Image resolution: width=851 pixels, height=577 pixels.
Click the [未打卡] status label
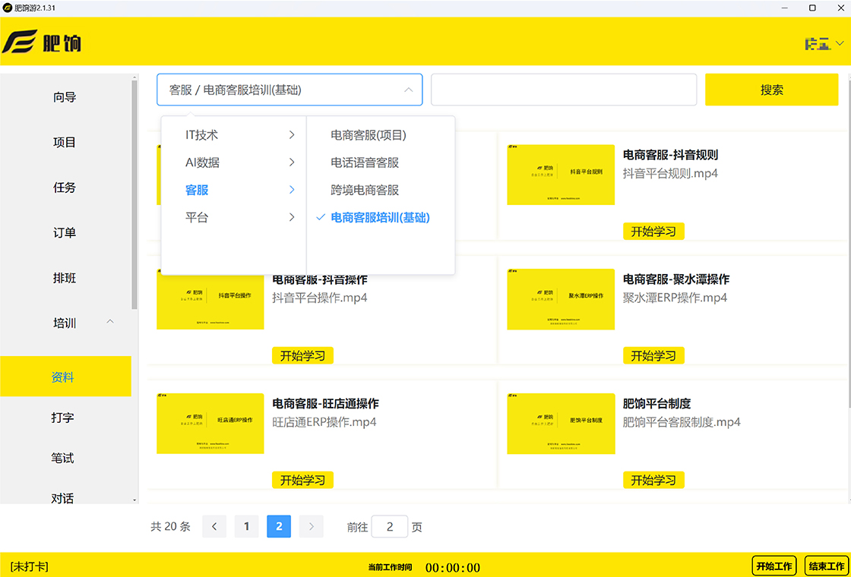click(x=29, y=566)
